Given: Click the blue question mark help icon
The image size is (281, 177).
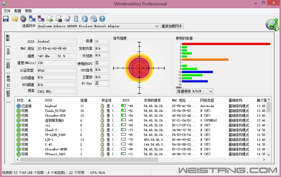Looking at the screenshot, I should tap(102, 19).
